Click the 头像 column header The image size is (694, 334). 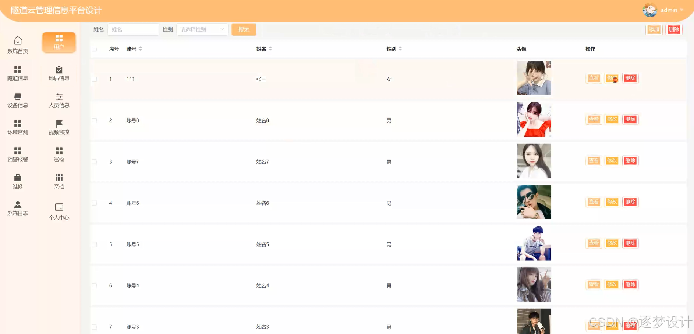click(x=521, y=49)
